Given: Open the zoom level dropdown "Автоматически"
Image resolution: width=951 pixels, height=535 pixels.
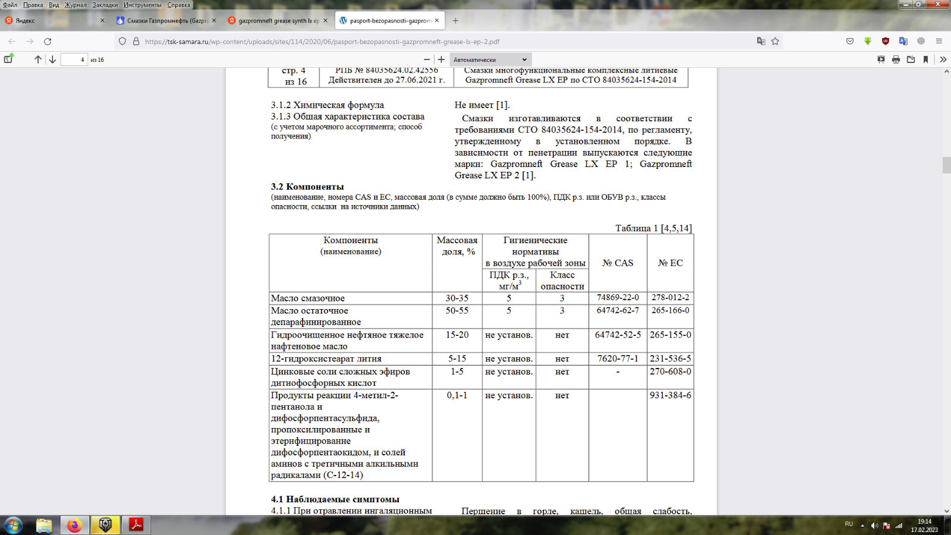Looking at the screenshot, I should [490, 59].
